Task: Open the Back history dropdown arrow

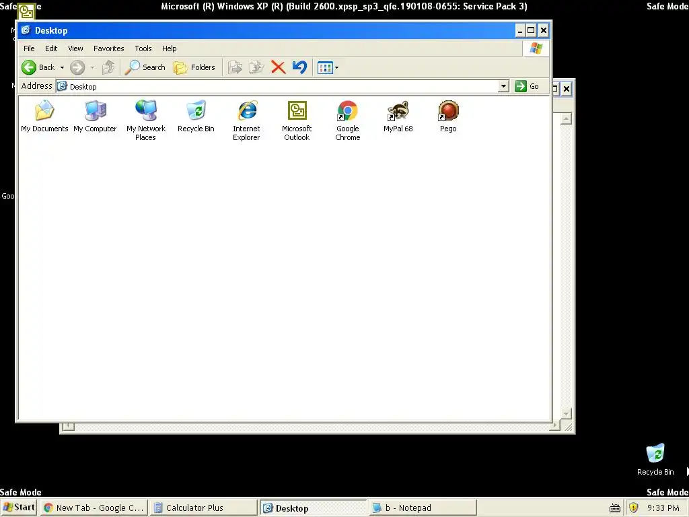Action: click(62, 67)
